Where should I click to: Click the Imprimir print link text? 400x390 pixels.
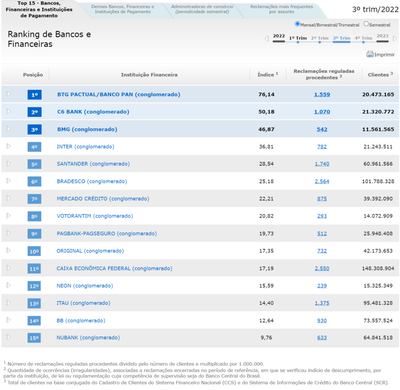[384, 55]
